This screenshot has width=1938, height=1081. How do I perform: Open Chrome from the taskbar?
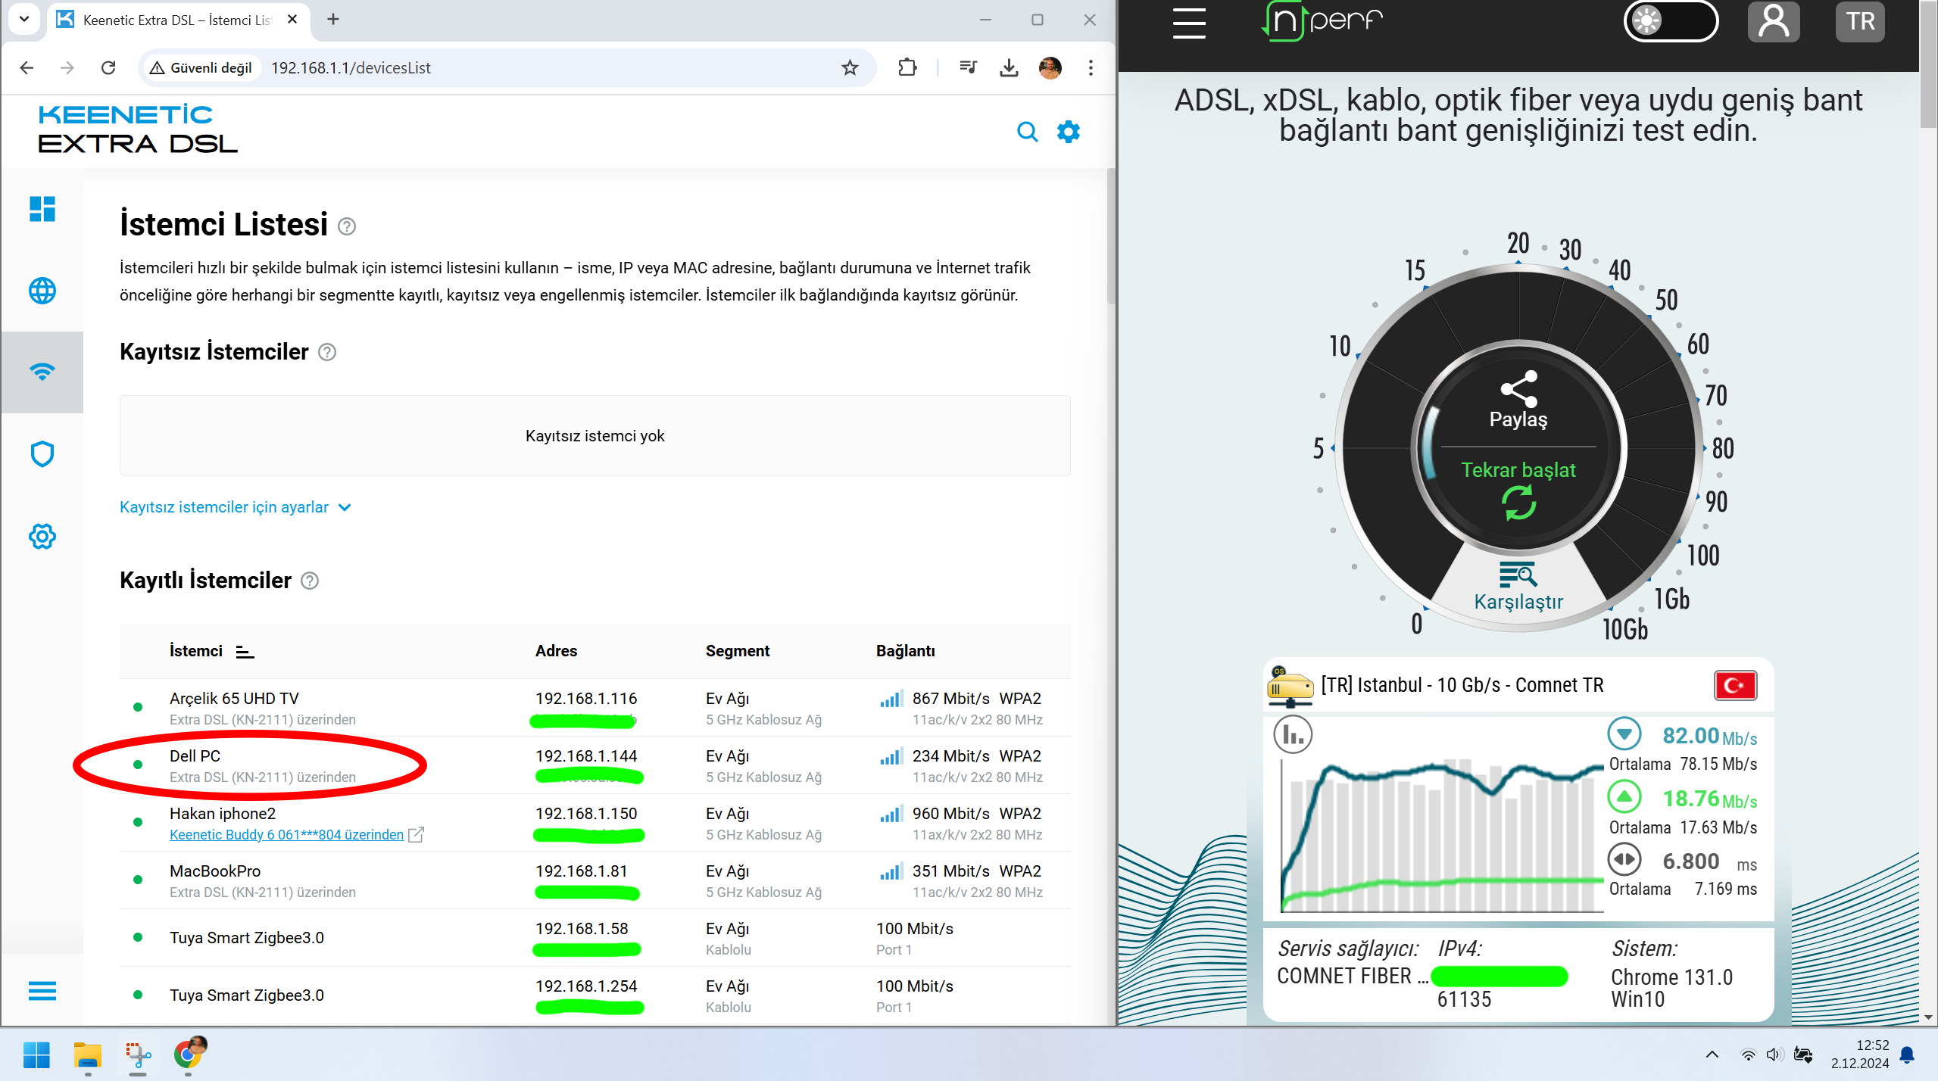[x=189, y=1053]
